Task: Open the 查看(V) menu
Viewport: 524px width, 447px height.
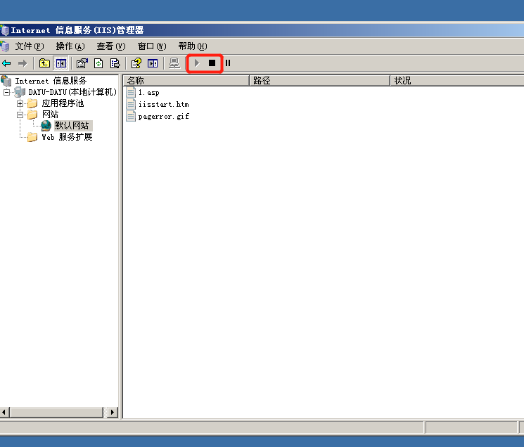Action: (111, 46)
